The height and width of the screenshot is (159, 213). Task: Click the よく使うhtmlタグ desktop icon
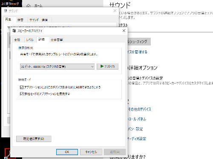pyautogui.click(x=10, y=4)
